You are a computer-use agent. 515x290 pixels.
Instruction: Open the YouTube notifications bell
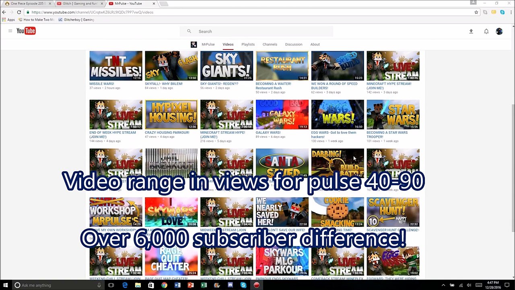point(486,31)
